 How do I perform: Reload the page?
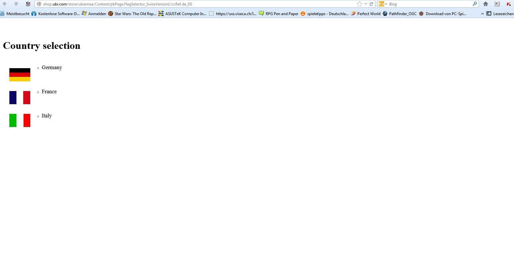(x=371, y=4)
